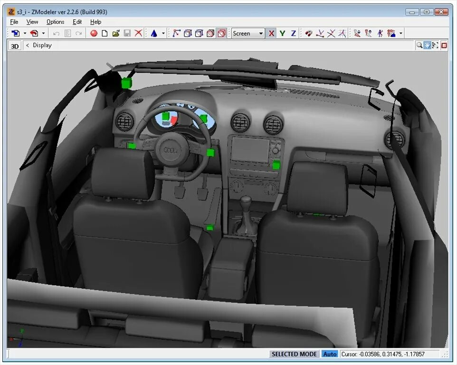
Task: Click the green node at windshield corner
Action: coord(126,83)
